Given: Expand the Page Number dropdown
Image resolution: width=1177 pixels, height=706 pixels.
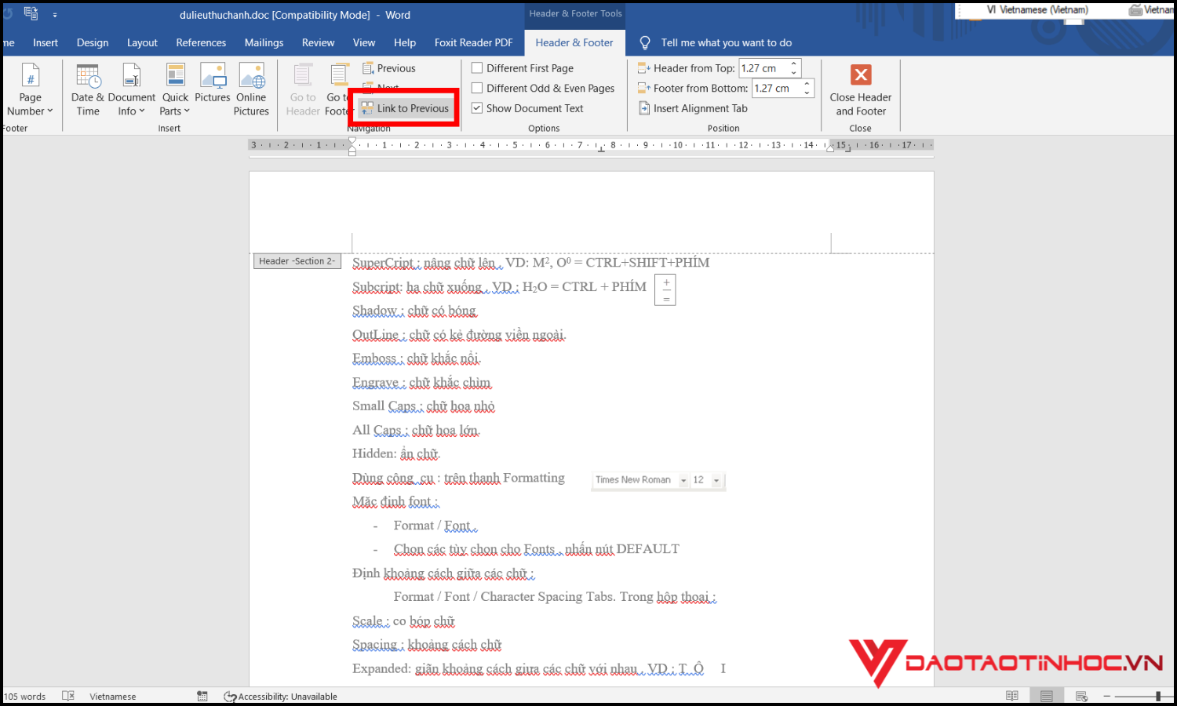Looking at the screenshot, I should (x=30, y=111).
